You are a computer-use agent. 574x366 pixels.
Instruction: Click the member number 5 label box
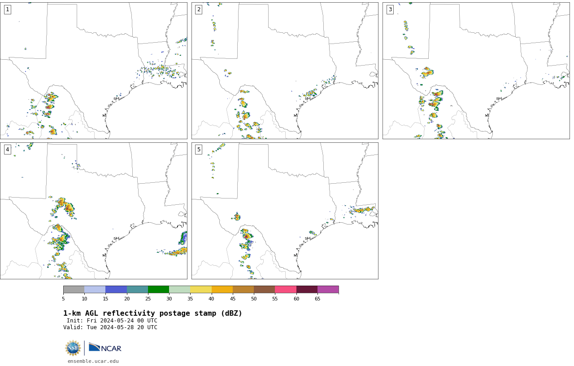[199, 150]
